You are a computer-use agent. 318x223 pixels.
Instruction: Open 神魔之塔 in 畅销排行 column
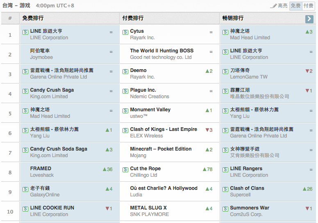click(240, 31)
